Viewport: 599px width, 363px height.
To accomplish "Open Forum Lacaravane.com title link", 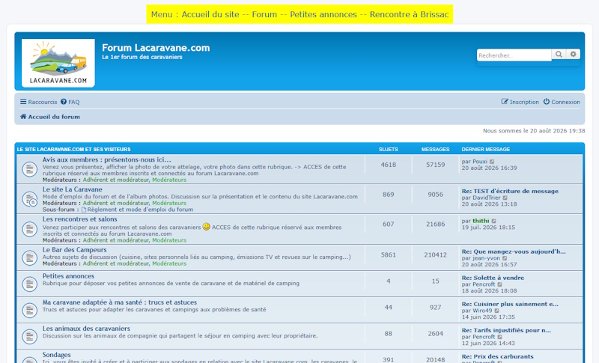I will [156, 48].
